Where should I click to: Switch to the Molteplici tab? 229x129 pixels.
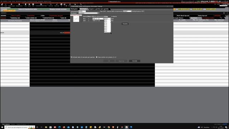(x=74, y=9)
